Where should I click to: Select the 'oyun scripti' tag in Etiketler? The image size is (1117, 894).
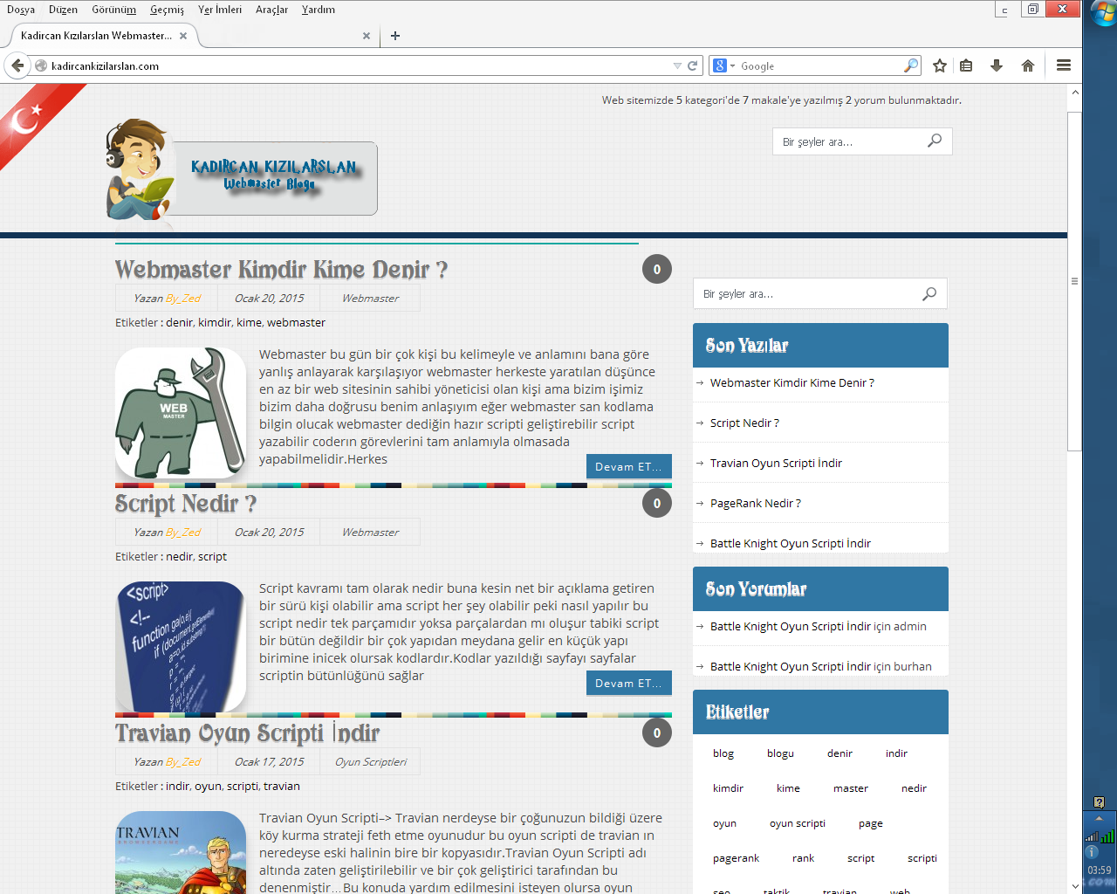click(x=798, y=823)
